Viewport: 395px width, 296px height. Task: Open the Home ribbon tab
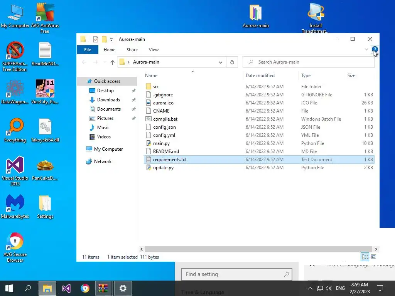[x=109, y=50]
